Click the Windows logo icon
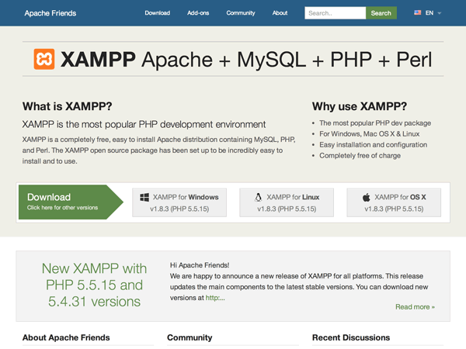 [144, 197]
